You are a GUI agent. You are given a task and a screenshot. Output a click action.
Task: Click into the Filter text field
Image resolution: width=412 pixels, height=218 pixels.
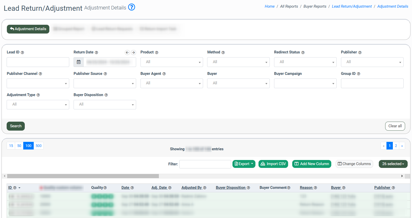click(205, 164)
